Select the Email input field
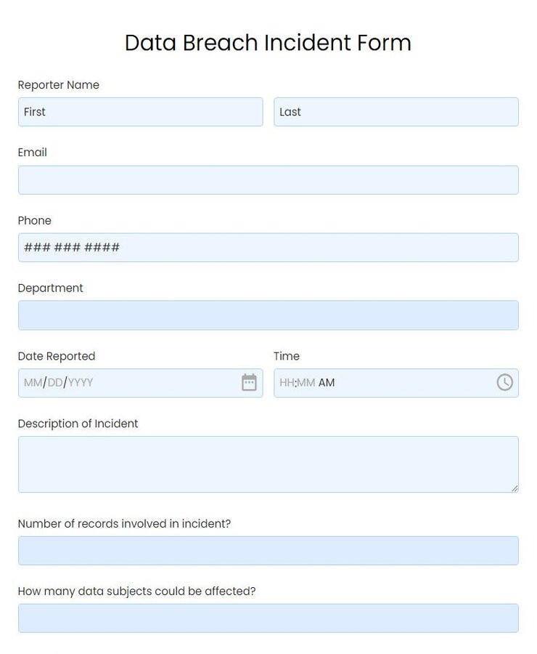Viewport: 537px width, 654px height. tap(268, 179)
